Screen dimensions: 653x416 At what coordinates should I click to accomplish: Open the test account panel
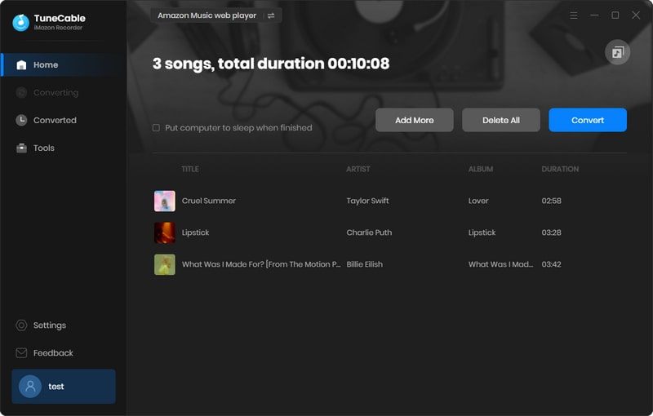(64, 387)
